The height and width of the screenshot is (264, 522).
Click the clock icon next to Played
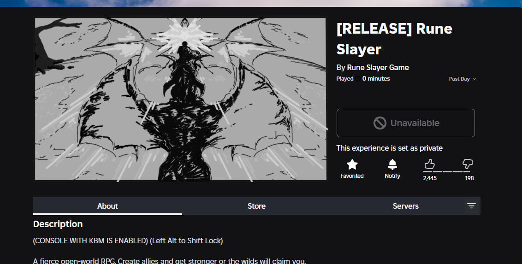point(358,79)
